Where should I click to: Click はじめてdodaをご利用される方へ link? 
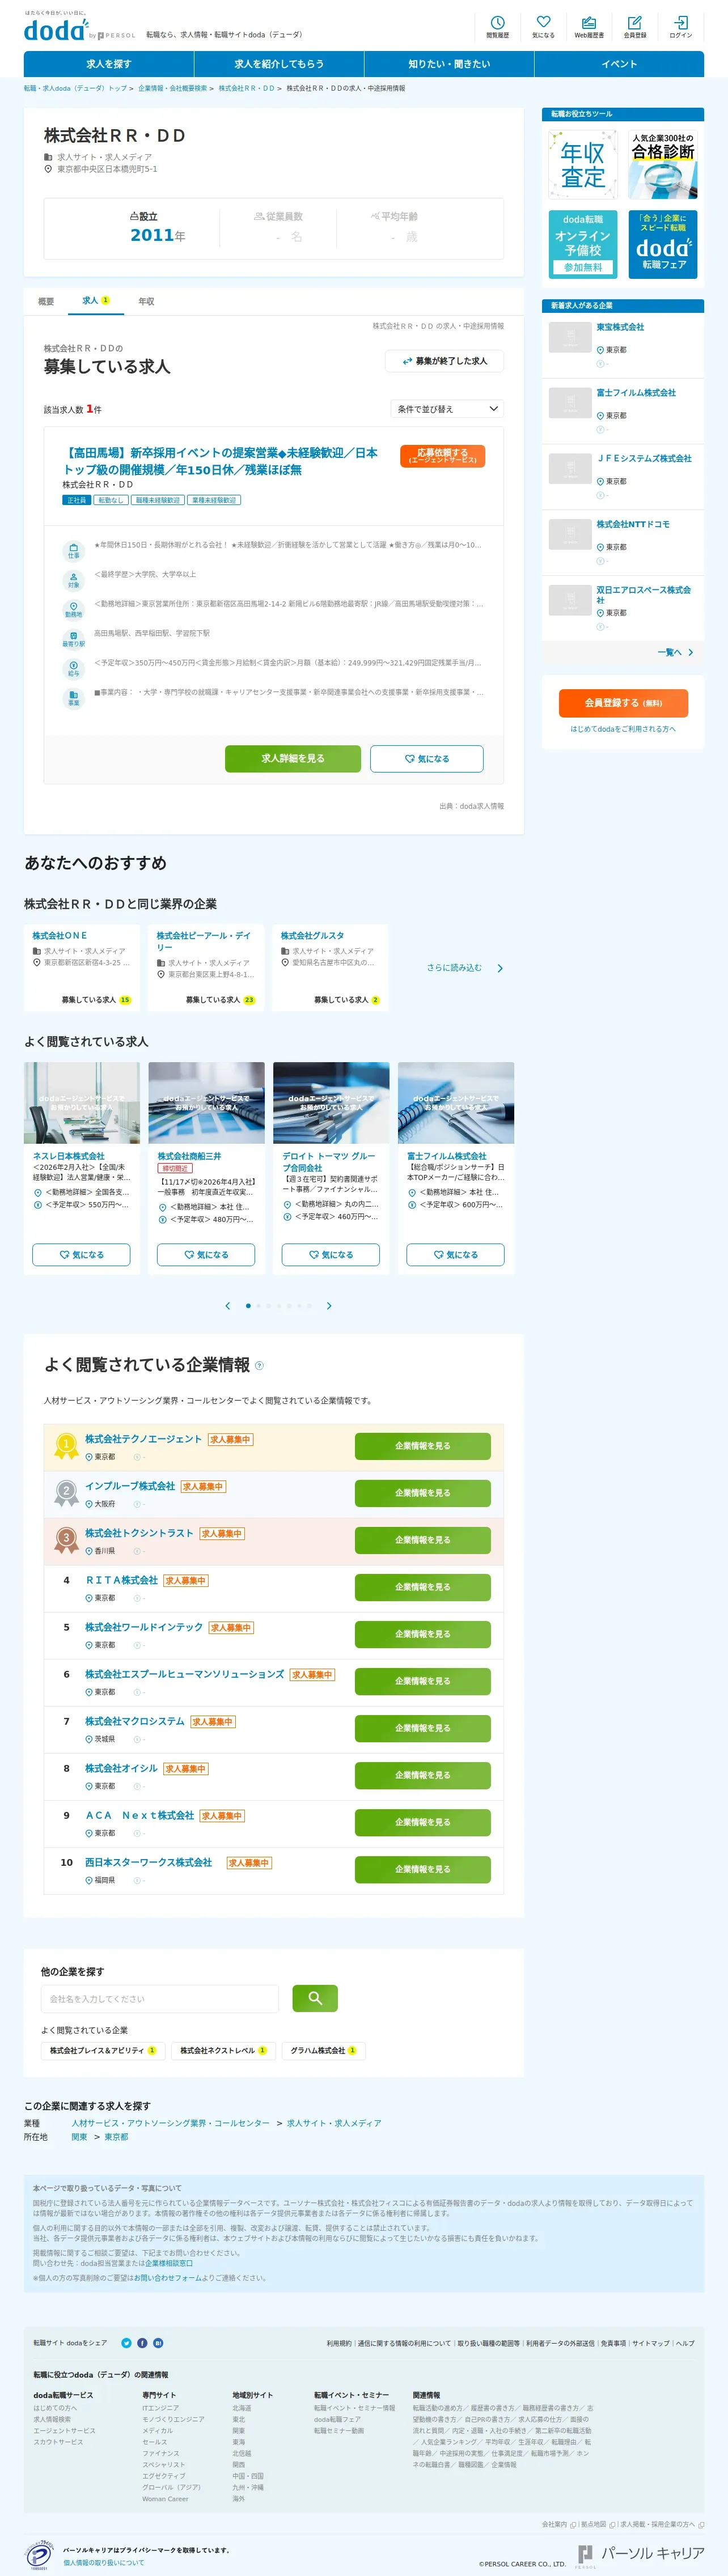coord(623,729)
